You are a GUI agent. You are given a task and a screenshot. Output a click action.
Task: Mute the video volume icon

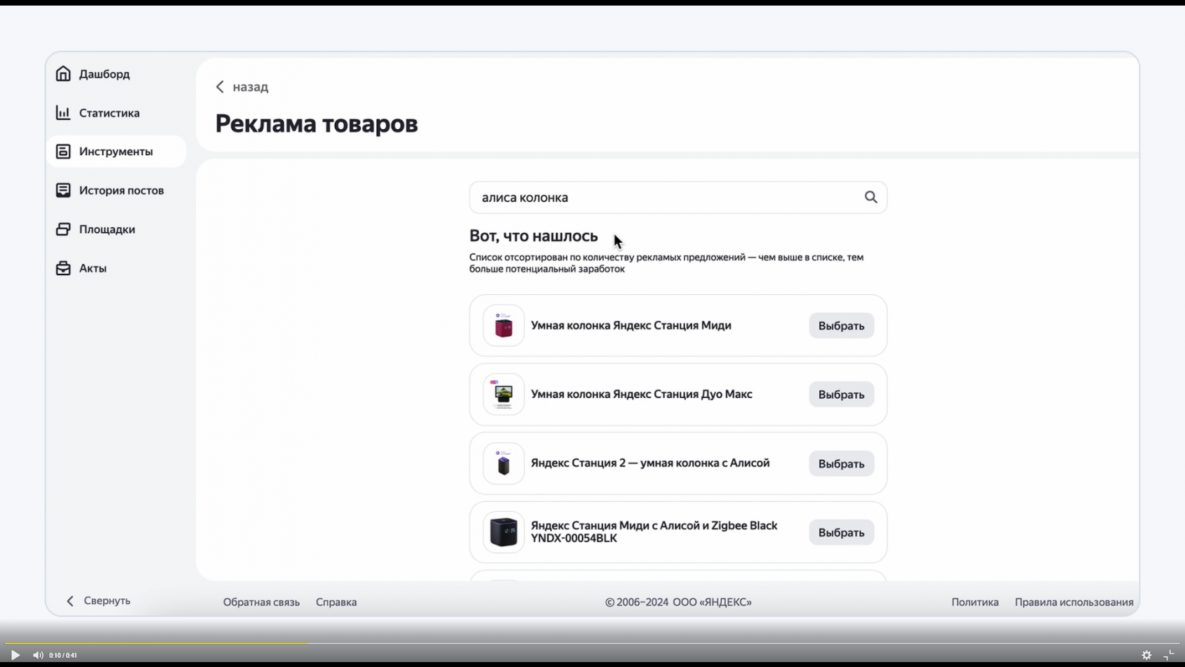coord(38,655)
